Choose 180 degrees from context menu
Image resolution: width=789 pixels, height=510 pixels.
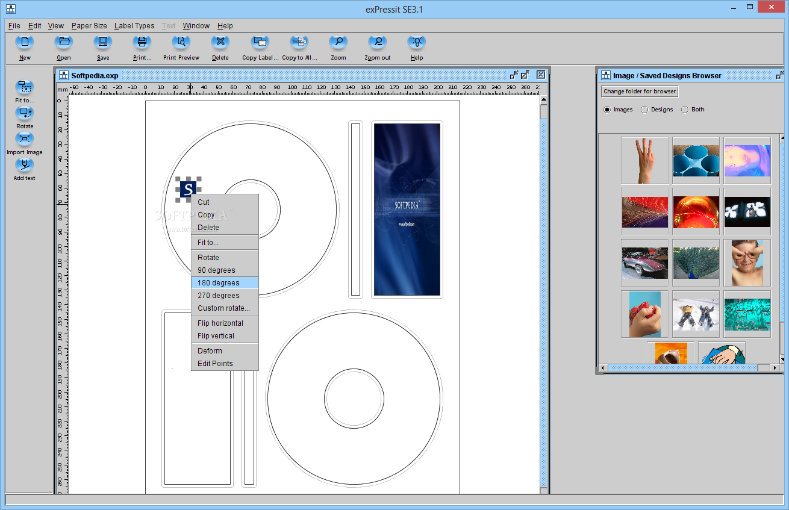[x=225, y=283]
